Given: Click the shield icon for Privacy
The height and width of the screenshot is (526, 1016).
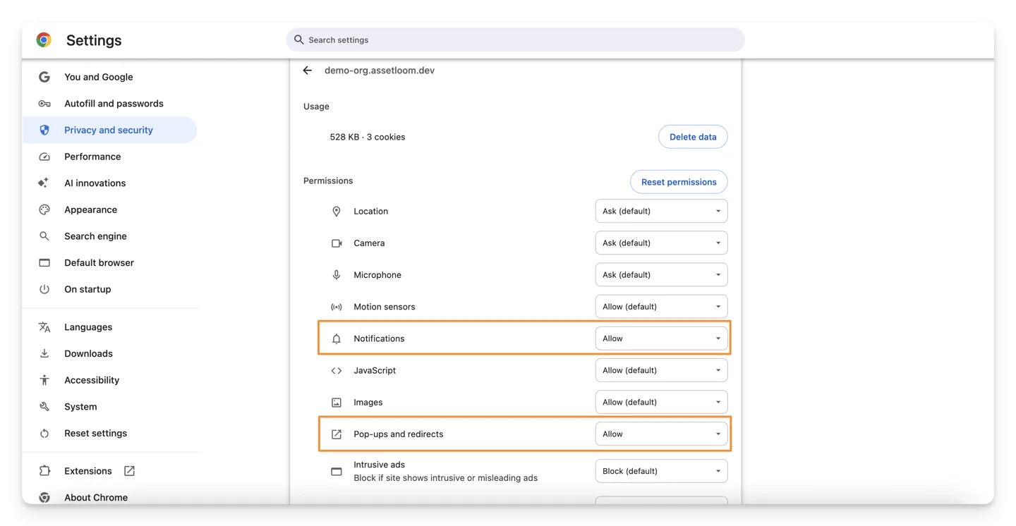Looking at the screenshot, I should tap(44, 130).
